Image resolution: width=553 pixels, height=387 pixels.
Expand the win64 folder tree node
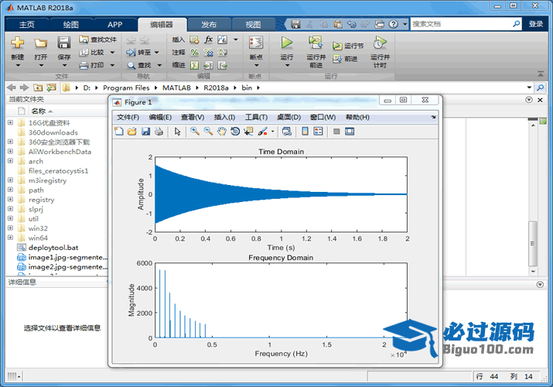coord(10,238)
